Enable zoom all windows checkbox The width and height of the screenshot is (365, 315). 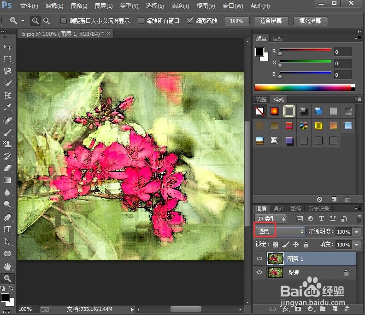[x=141, y=21]
